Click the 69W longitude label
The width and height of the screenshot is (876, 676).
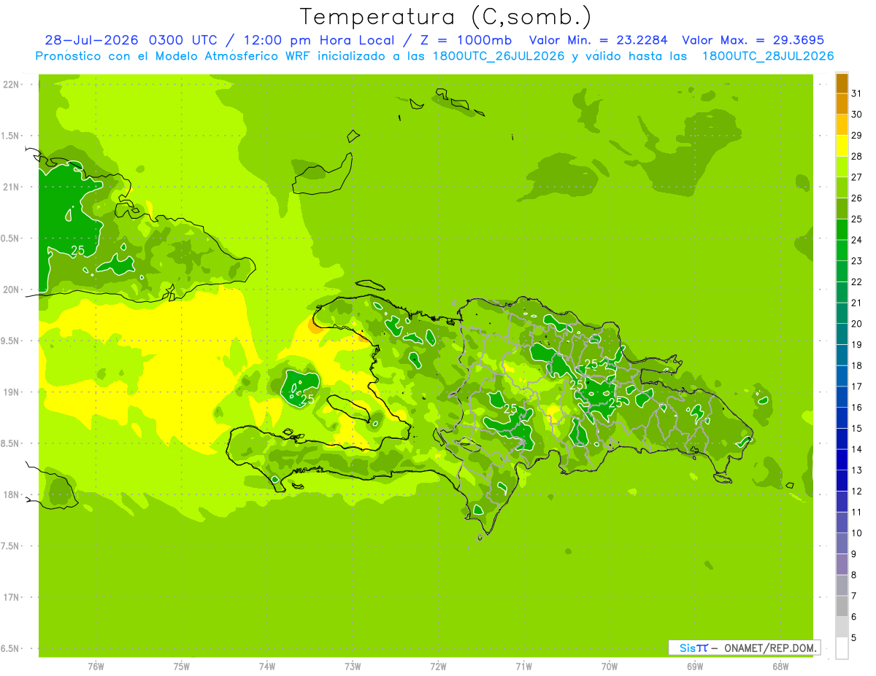pos(695,667)
